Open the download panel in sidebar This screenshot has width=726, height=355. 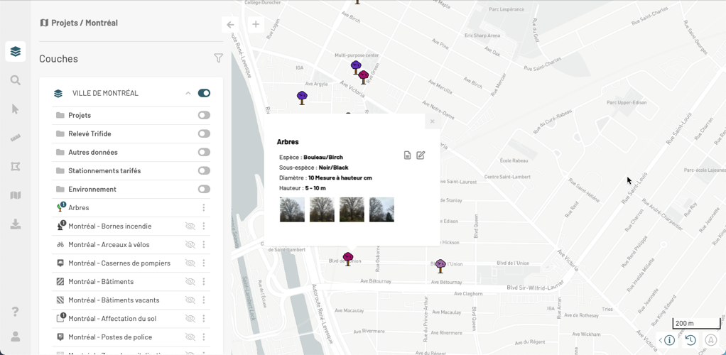(15, 224)
